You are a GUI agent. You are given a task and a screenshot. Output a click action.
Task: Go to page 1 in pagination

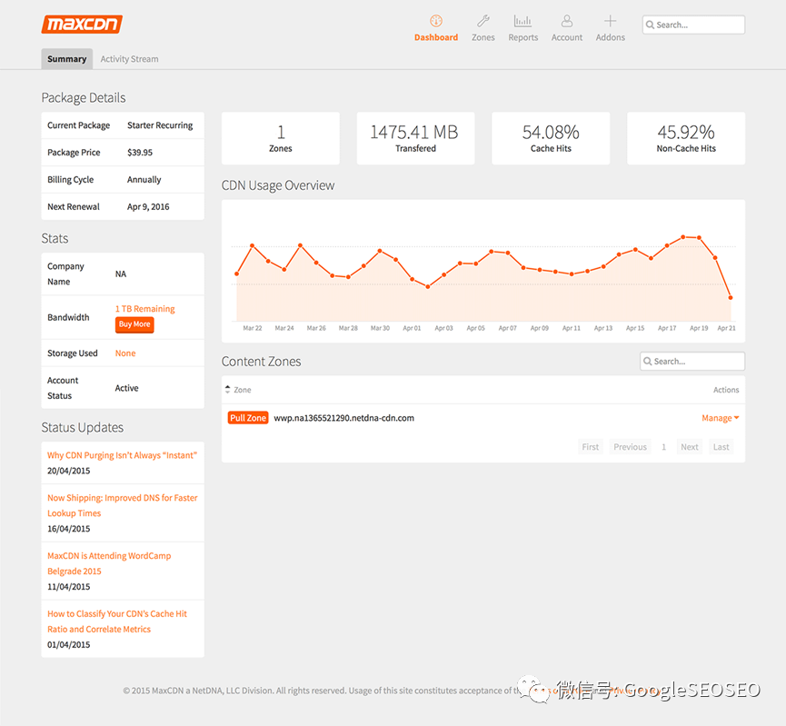[663, 447]
